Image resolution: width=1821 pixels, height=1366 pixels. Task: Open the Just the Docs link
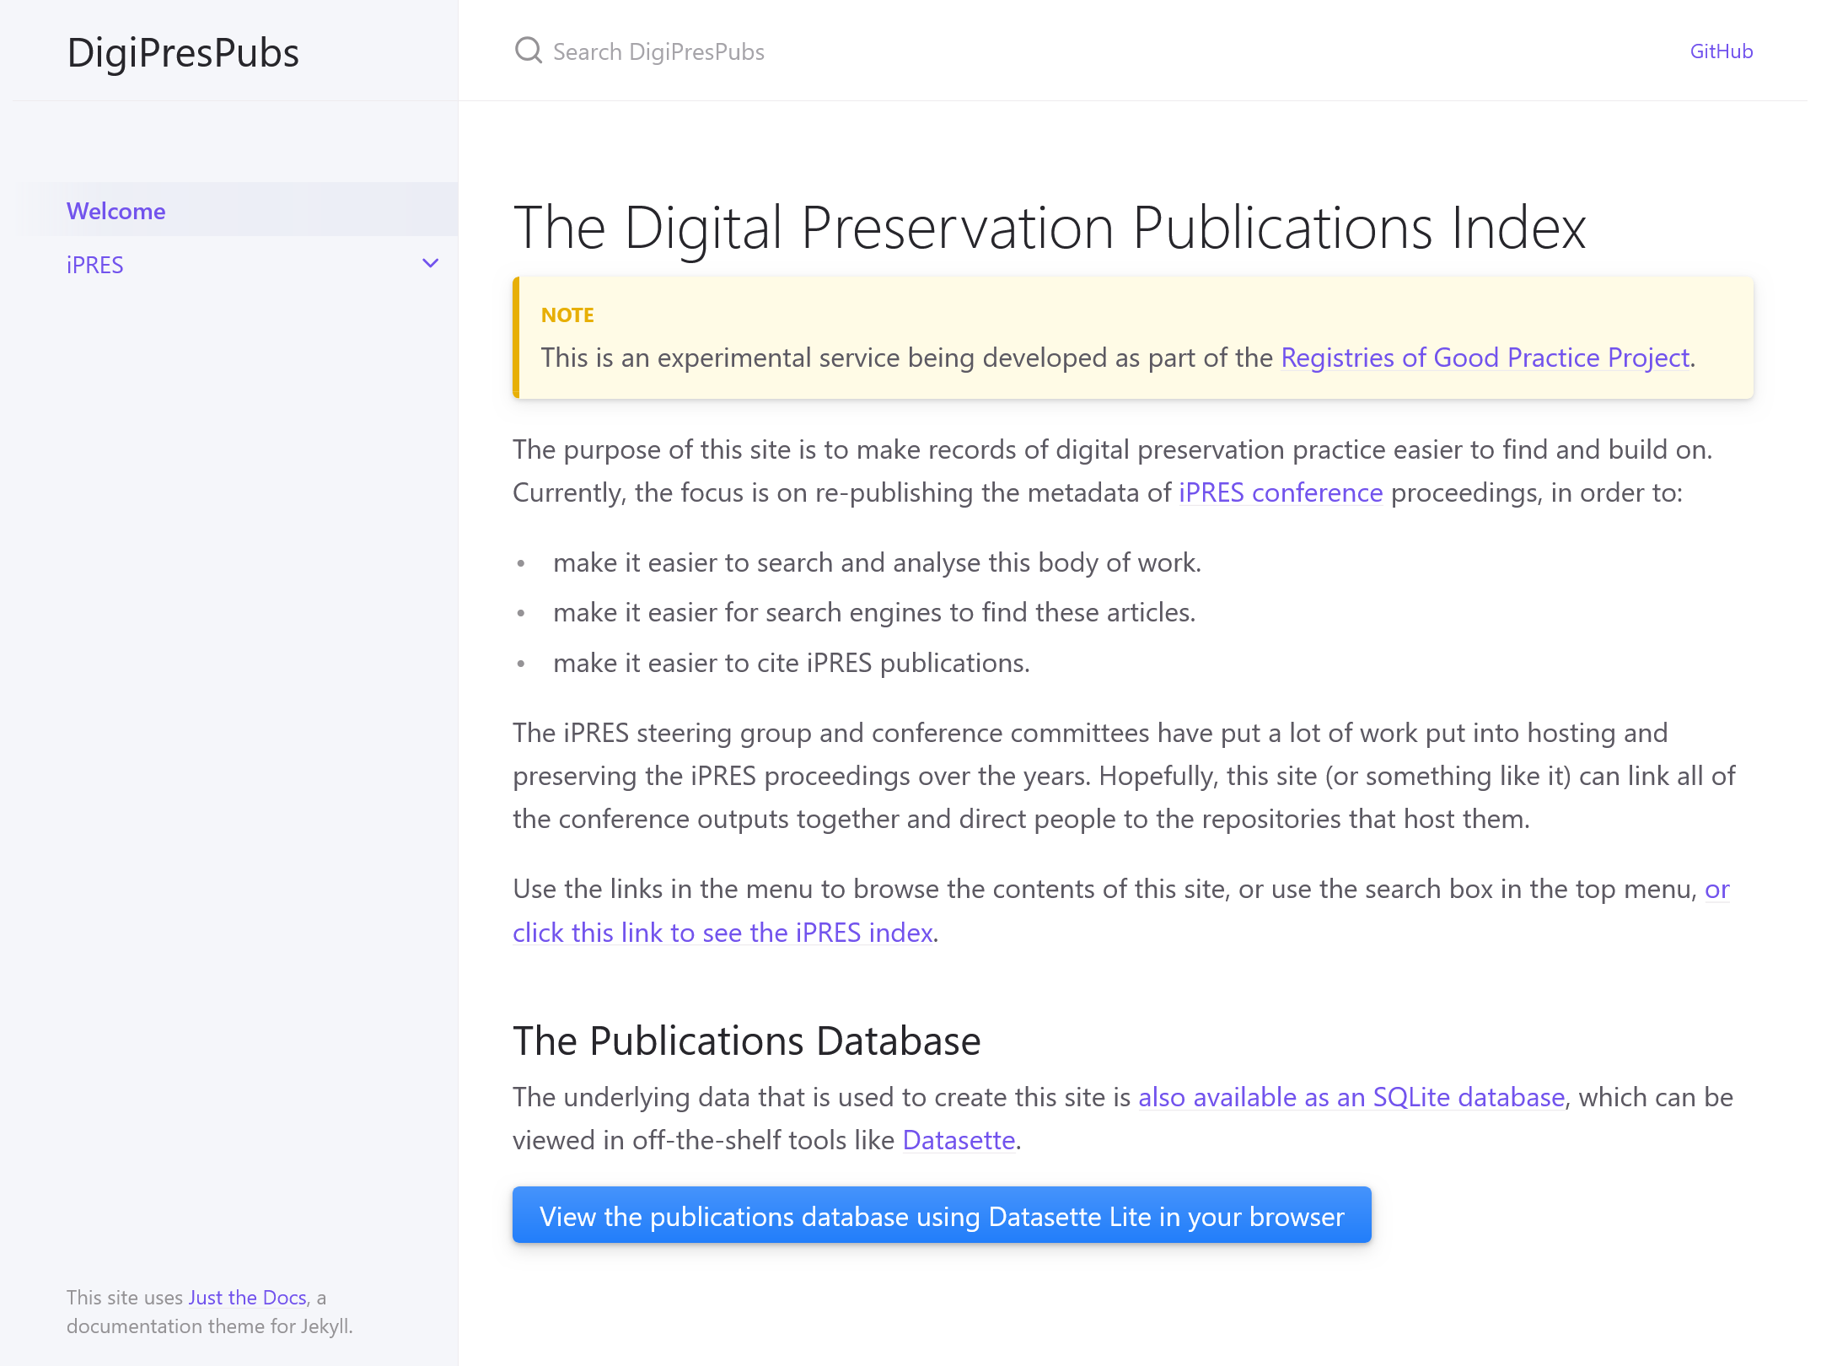247,1297
